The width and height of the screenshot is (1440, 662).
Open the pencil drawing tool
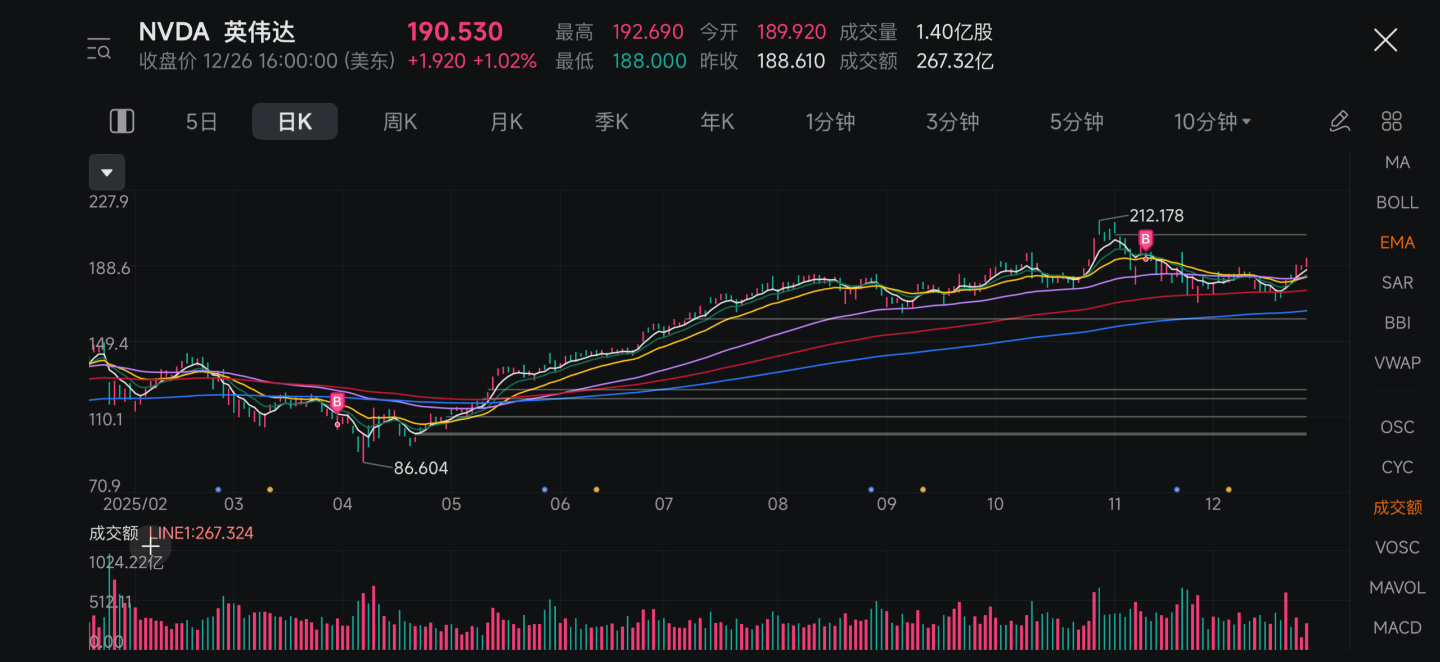[1339, 121]
